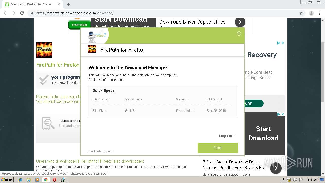
Task: Open the Chrome profile avatar
Action: coord(311,13)
